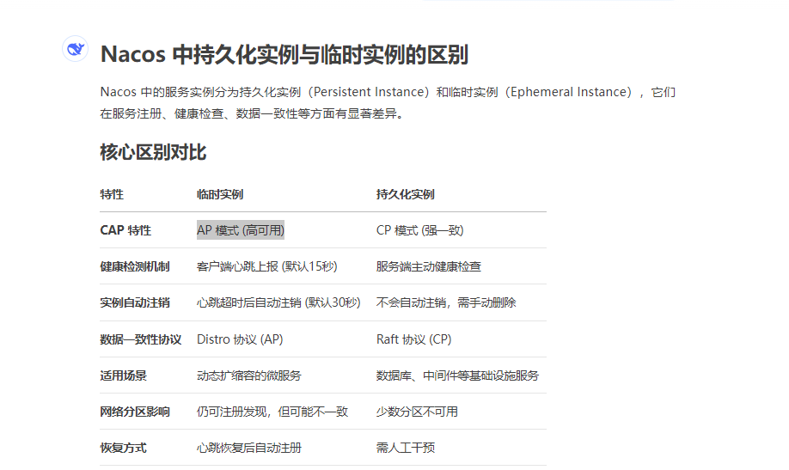789x470 pixels.
Task: Click the "实例自动注销" row label
Action: tap(135, 303)
